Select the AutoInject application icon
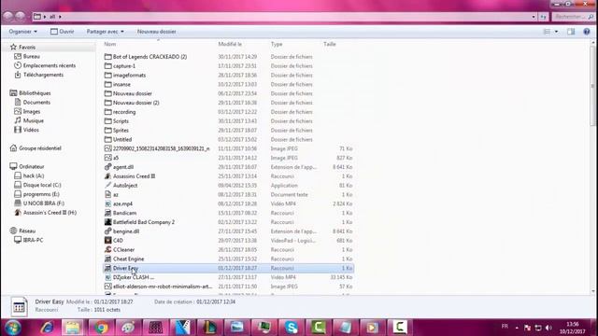Image resolution: width=598 pixels, height=336 pixels. pyautogui.click(x=108, y=185)
